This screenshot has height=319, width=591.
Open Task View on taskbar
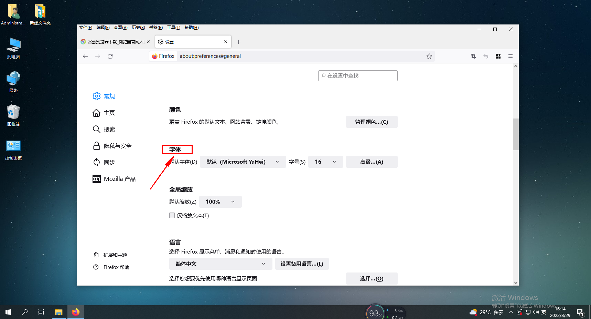tap(41, 312)
